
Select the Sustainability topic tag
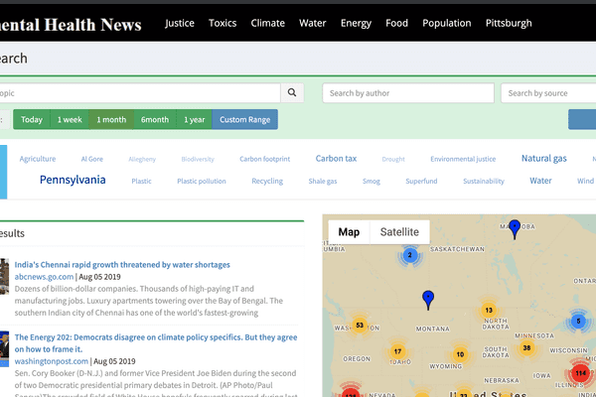(484, 182)
